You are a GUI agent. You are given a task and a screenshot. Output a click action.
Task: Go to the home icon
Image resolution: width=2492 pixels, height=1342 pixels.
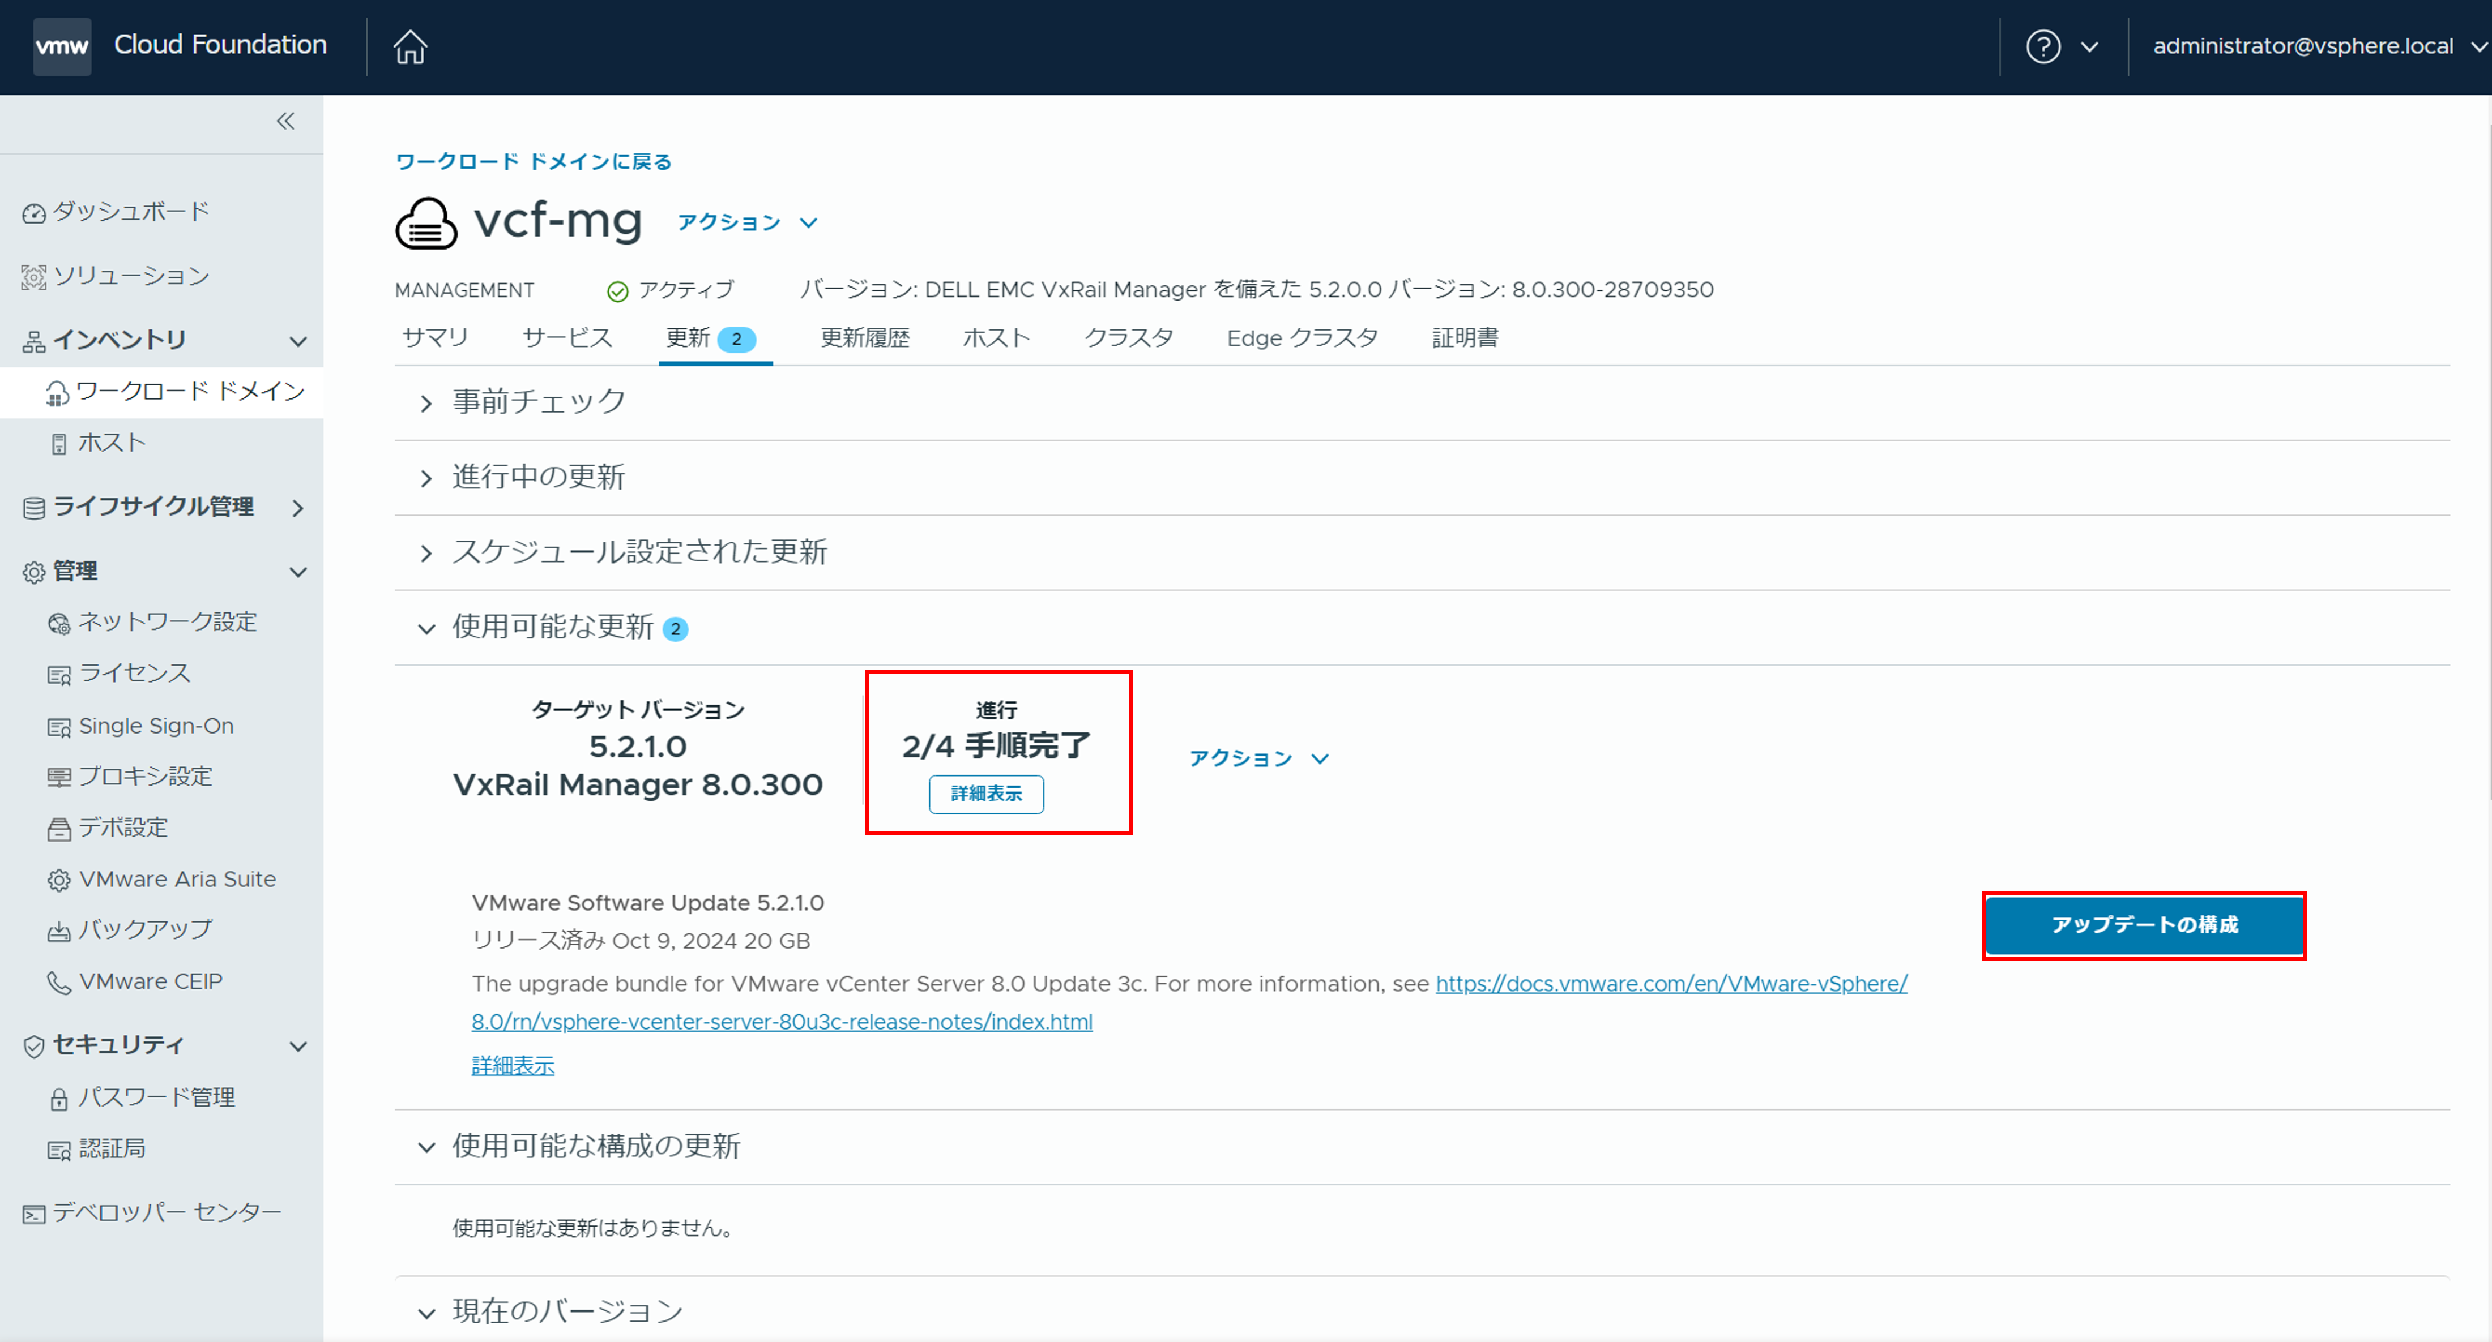click(410, 45)
